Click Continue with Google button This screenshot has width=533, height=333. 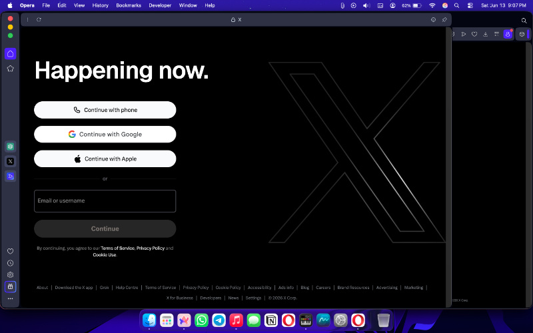coord(105,135)
